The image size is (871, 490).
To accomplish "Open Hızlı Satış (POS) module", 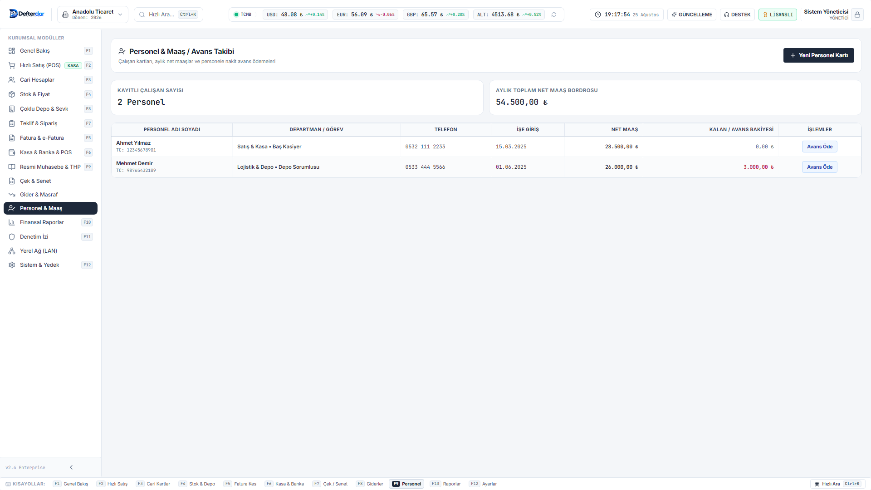I will coord(50,65).
